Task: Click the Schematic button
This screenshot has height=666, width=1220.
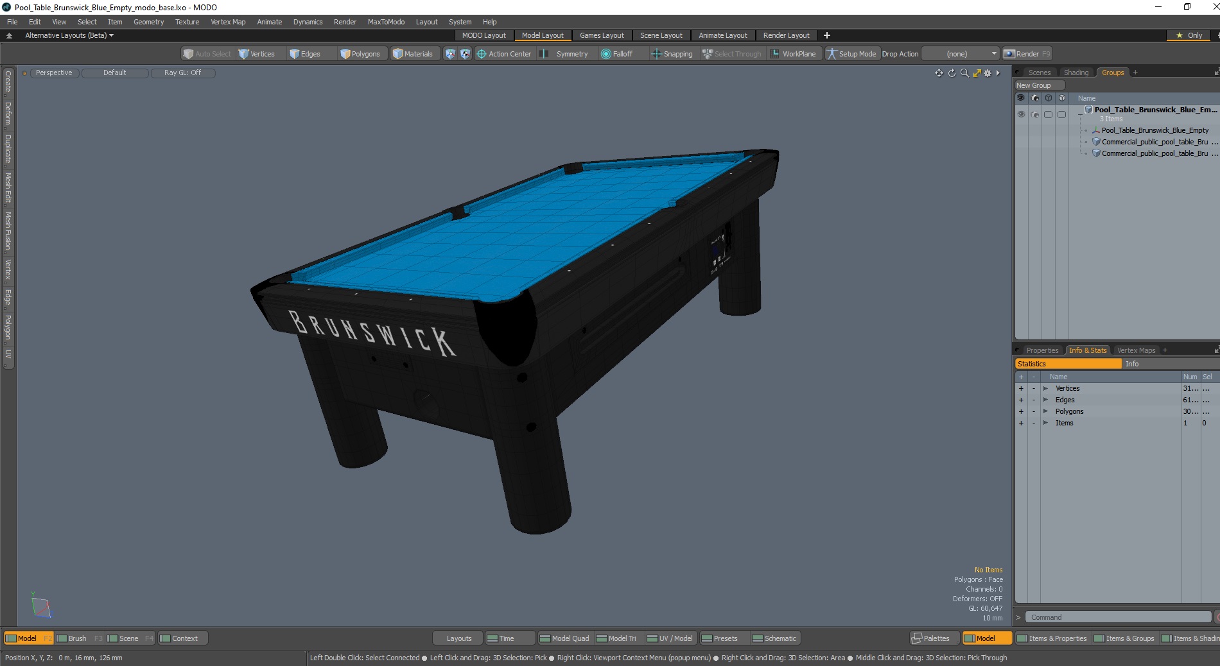Action: [774, 638]
